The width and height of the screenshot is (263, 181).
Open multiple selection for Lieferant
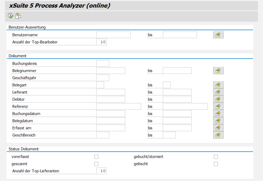(218, 92)
